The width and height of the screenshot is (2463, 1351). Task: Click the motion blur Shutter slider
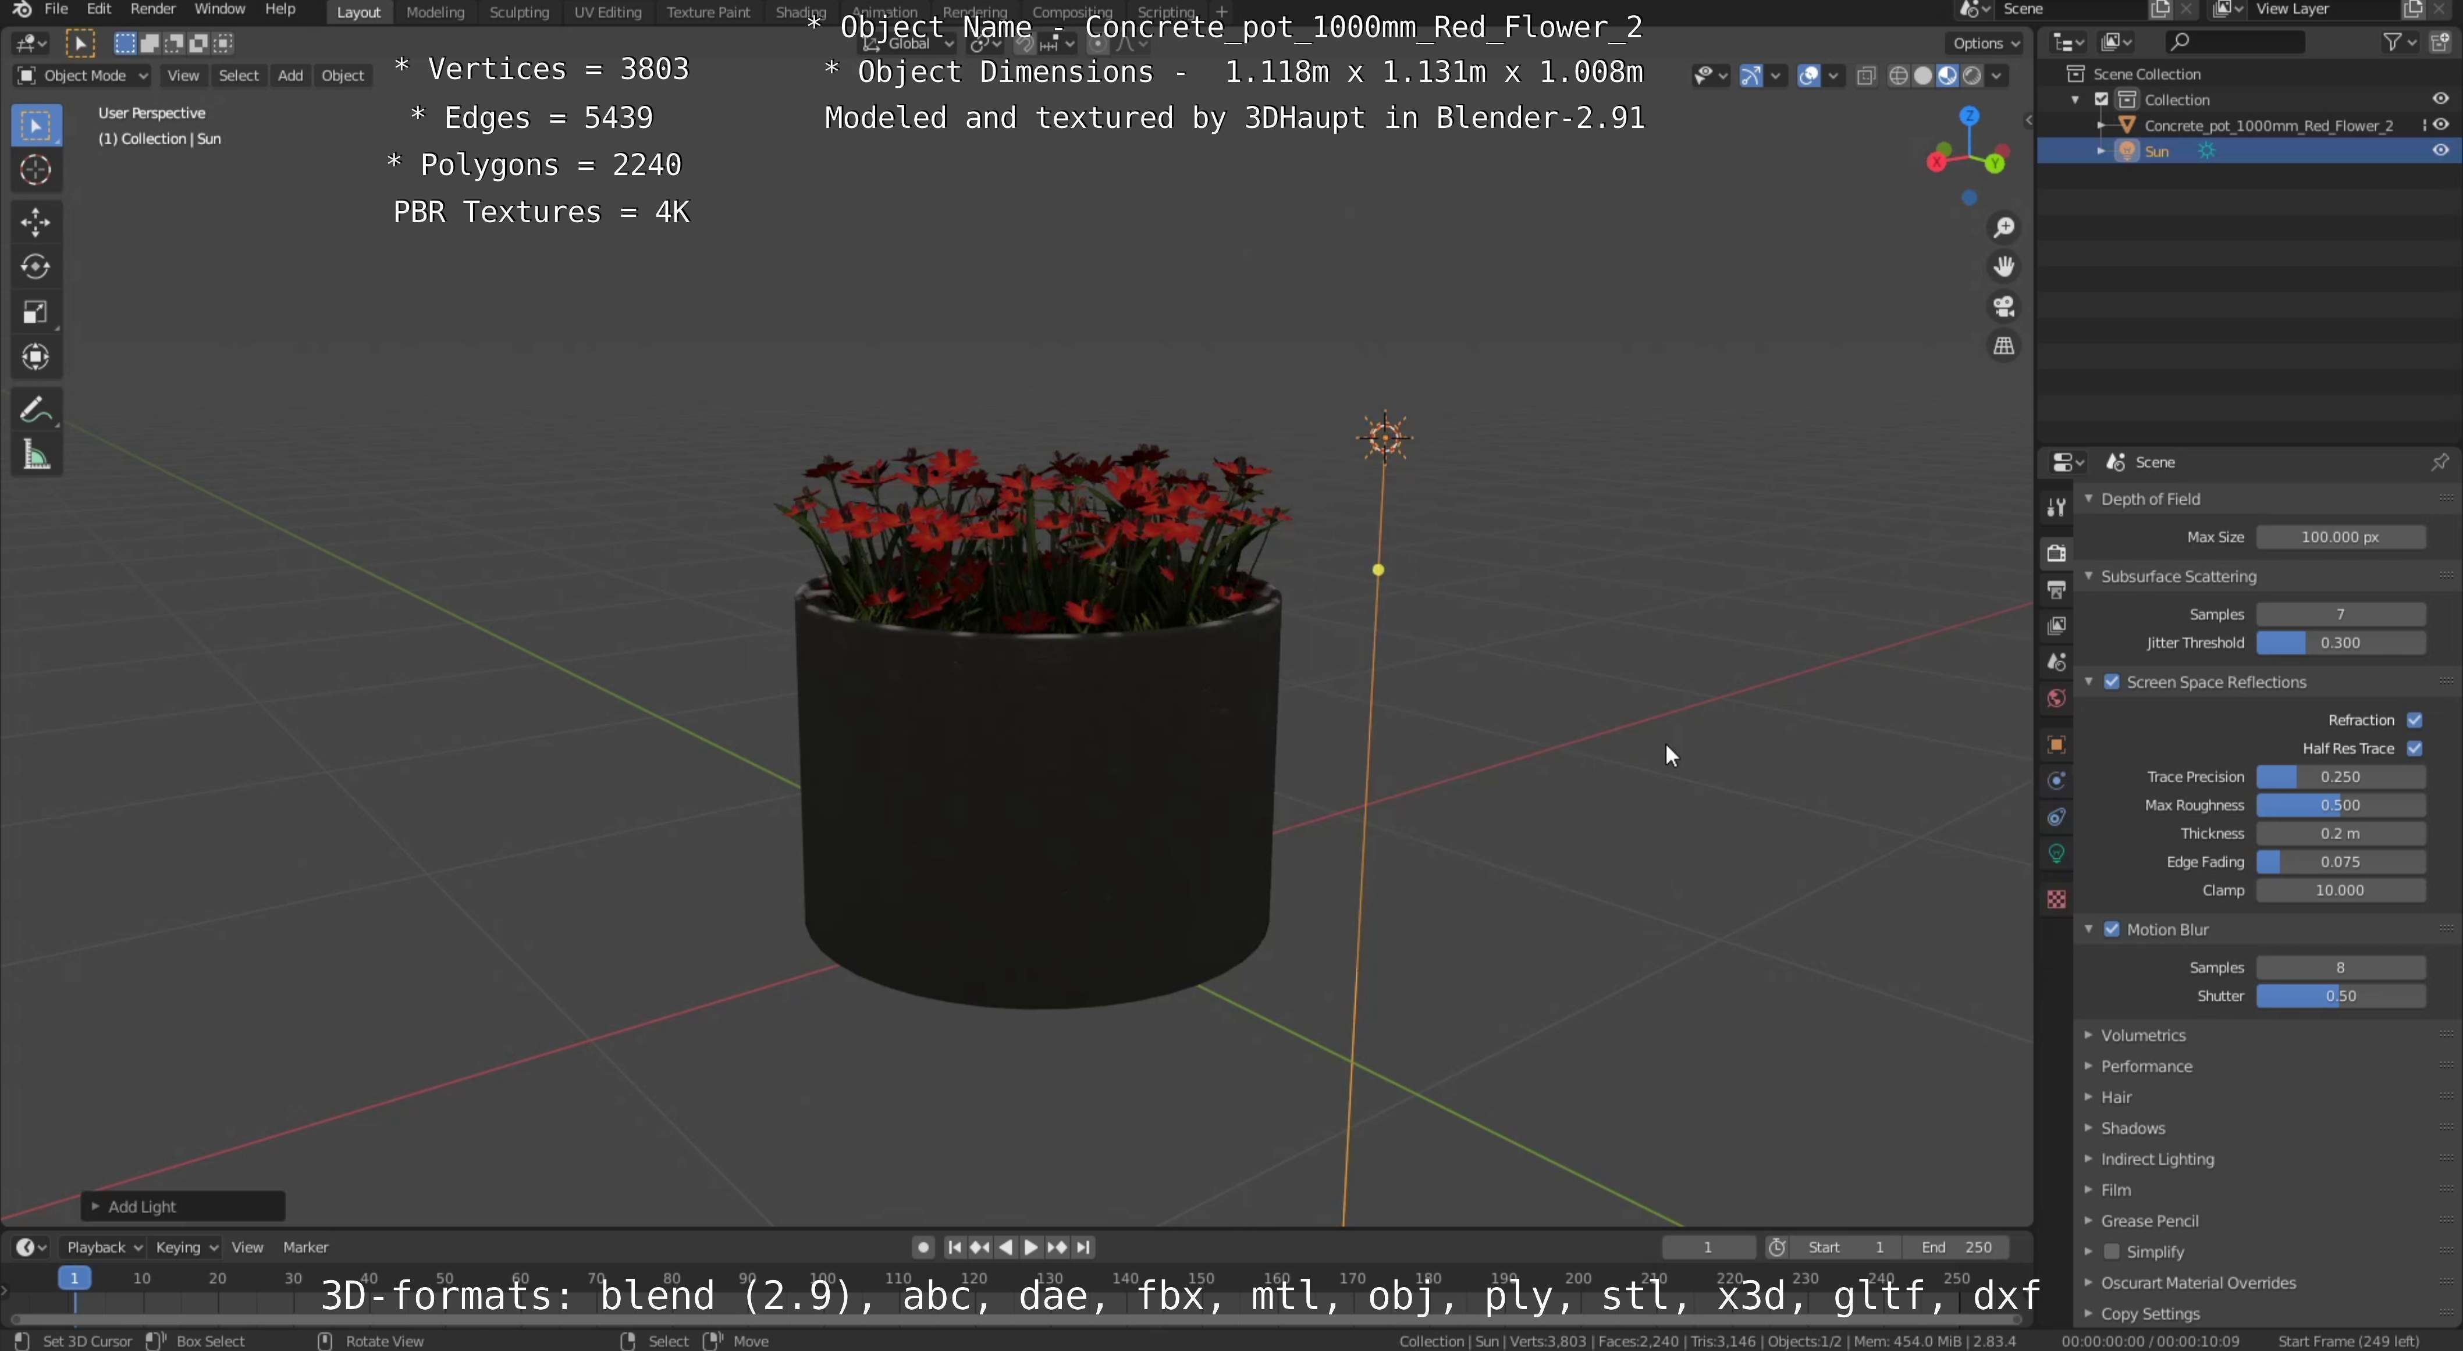[x=2341, y=997]
